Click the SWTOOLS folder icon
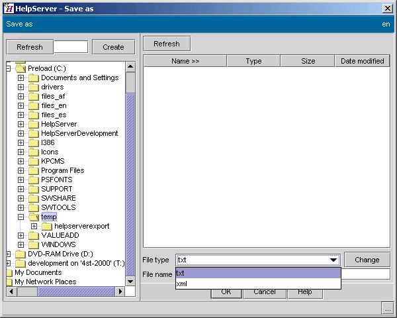Image resolution: width=397 pixels, height=318 pixels. (x=34, y=207)
